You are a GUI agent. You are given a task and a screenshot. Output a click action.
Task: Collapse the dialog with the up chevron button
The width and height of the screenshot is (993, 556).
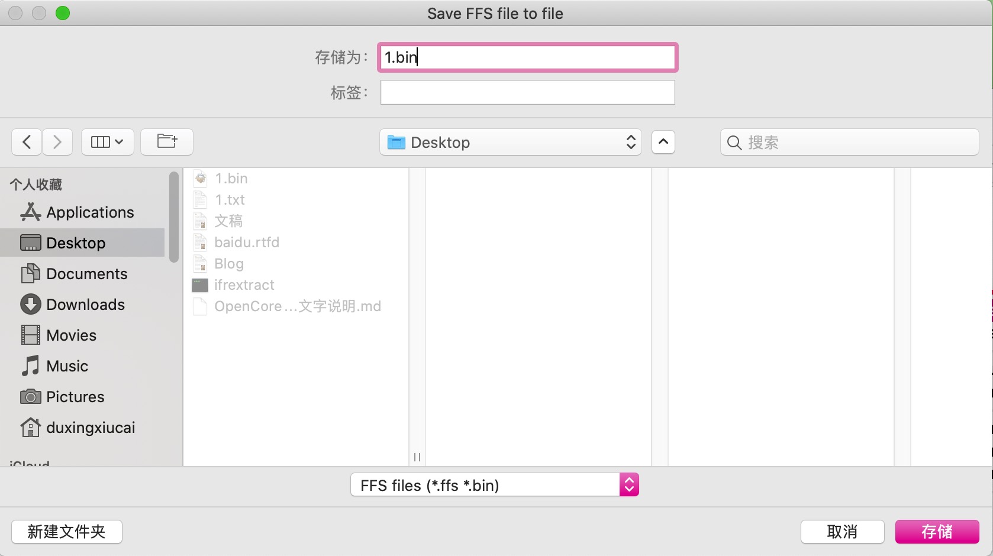663,142
